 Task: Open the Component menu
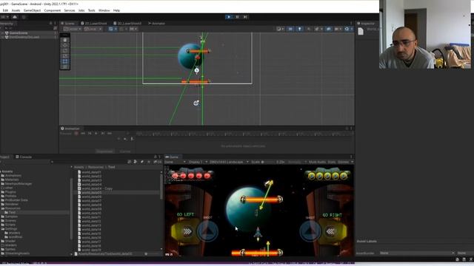tap(53, 10)
